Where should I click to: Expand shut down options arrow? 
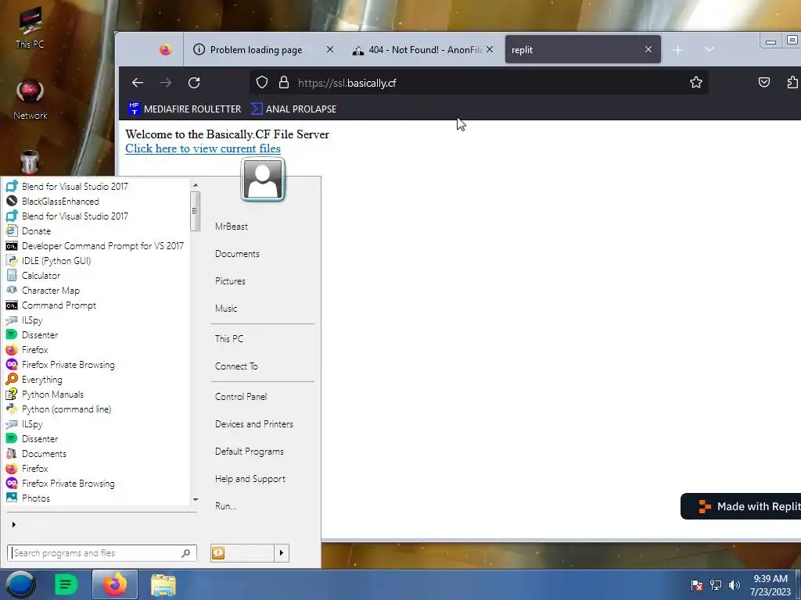point(282,553)
